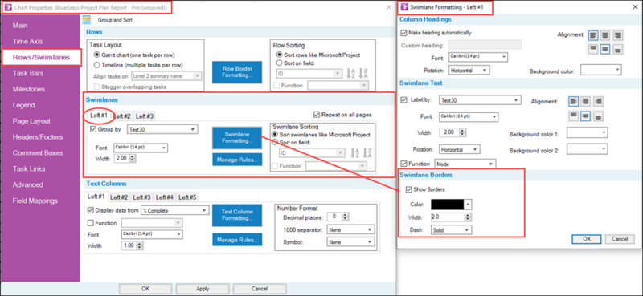The height and width of the screenshot is (296, 643).
Task: Switch to Swimlanes Left #2 tab
Action: point(122,116)
